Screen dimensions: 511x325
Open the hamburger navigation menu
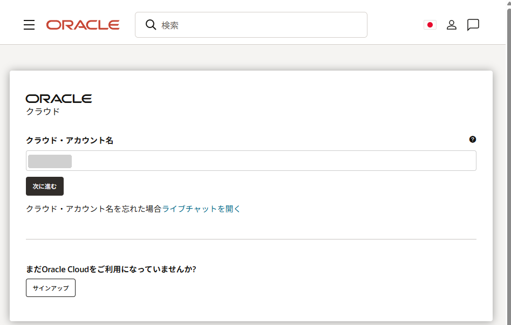(29, 25)
